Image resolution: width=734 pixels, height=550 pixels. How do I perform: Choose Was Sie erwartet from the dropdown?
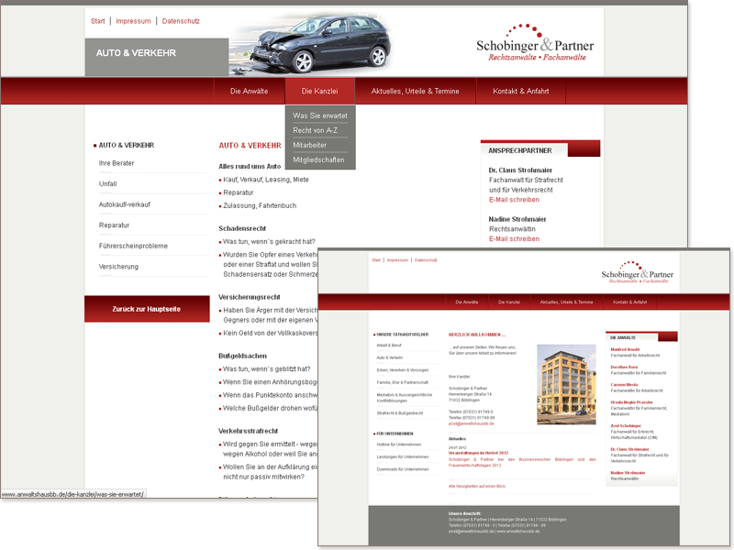pyautogui.click(x=320, y=115)
